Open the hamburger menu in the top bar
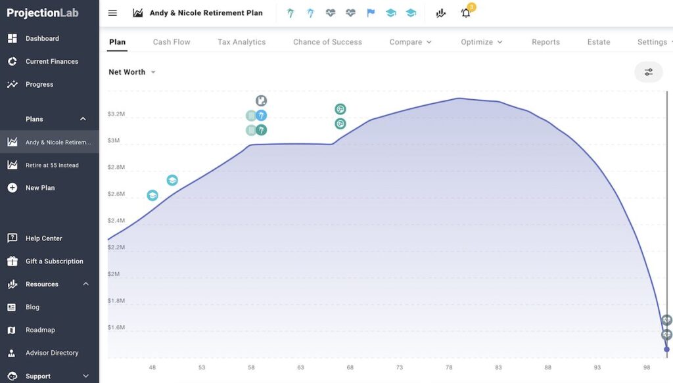Viewport: 673px width, 383px height. (x=112, y=13)
